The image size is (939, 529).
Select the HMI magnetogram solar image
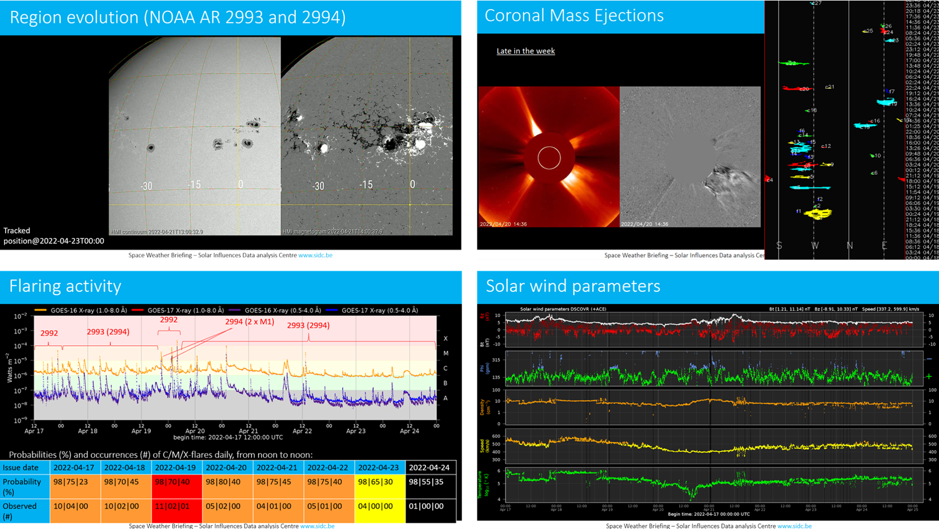click(x=367, y=136)
